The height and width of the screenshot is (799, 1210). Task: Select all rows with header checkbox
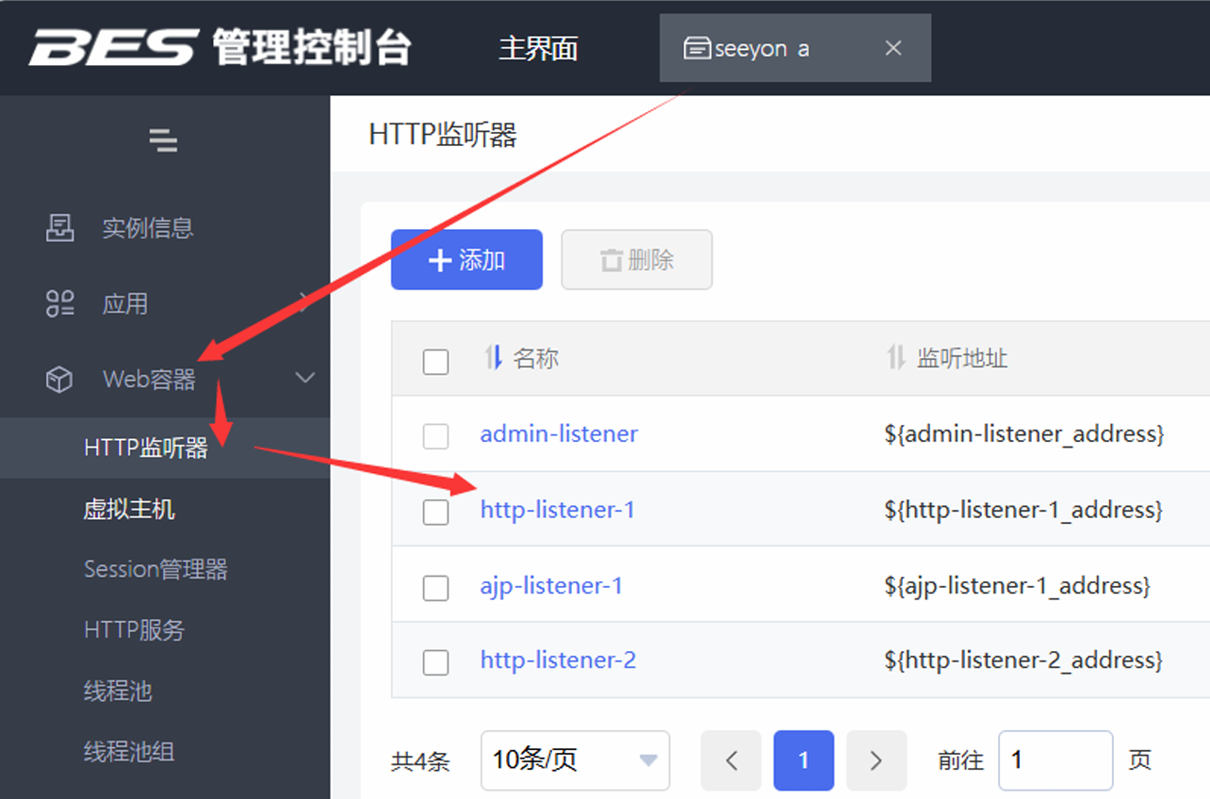coord(435,361)
